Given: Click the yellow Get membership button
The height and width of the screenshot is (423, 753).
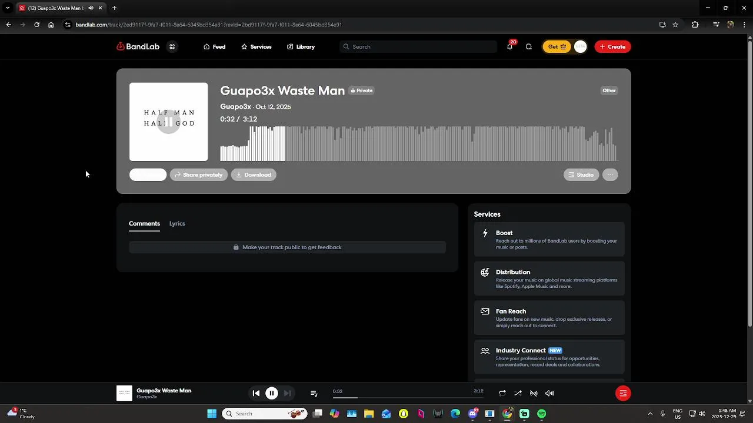Looking at the screenshot, I should pos(557,46).
